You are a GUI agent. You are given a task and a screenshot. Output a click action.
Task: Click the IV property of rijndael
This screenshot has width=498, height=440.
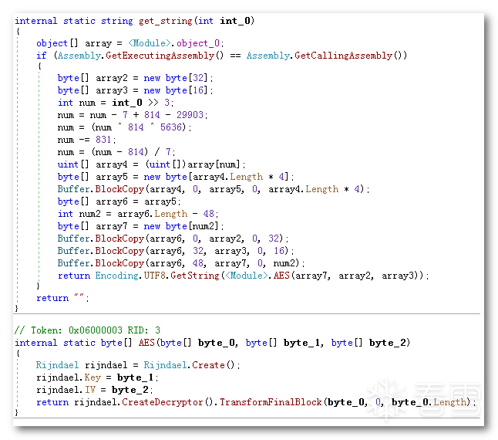pyautogui.click(x=90, y=390)
